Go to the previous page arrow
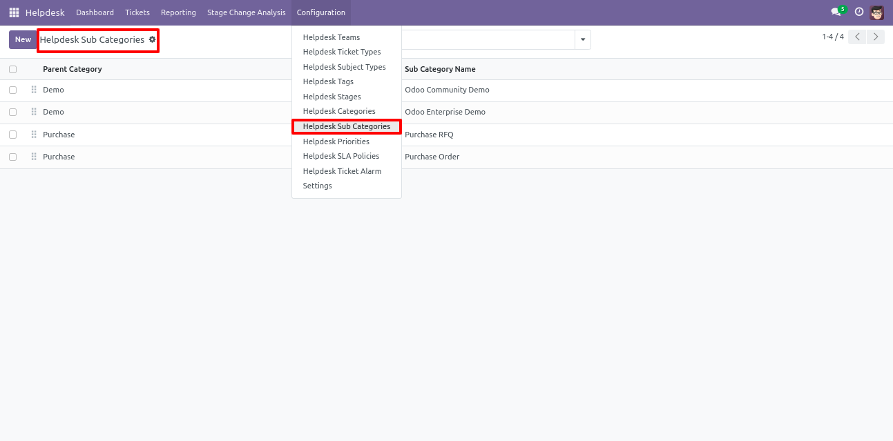 tap(856, 37)
